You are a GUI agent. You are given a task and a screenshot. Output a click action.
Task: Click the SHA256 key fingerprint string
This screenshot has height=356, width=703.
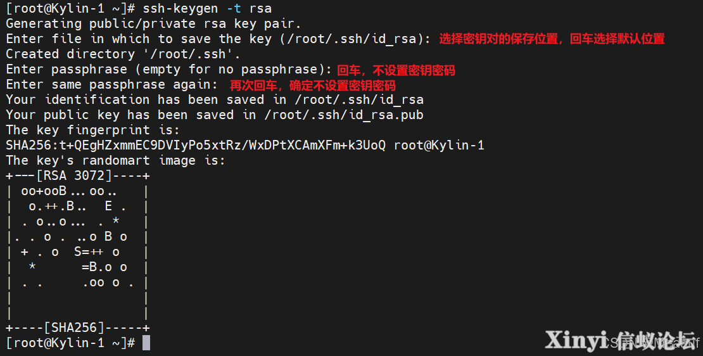(196, 145)
